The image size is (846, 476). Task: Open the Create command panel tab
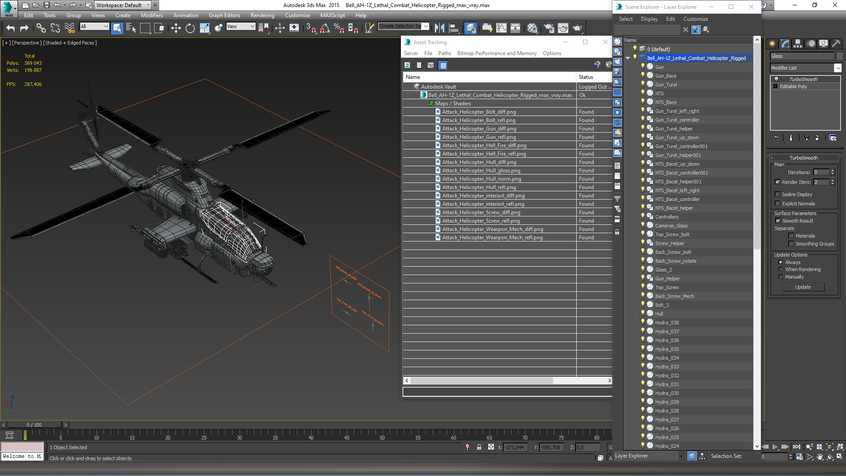772,44
